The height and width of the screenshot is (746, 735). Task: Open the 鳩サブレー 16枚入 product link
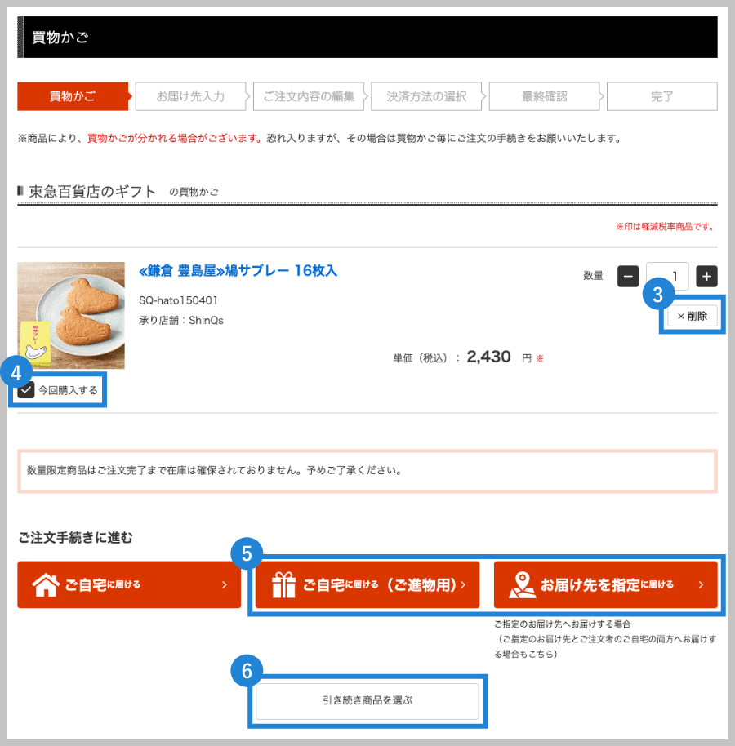pyautogui.click(x=238, y=271)
